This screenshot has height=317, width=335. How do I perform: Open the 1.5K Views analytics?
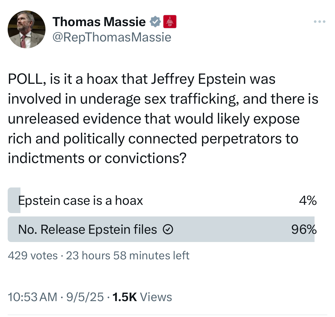click(x=142, y=297)
